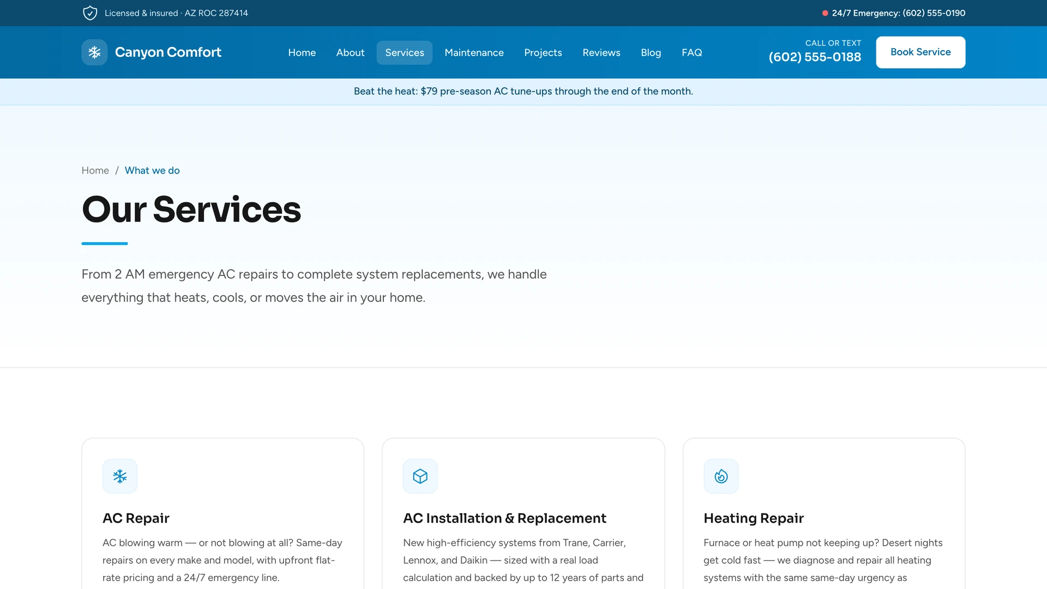Viewport: 1047px width, 589px height.
Task: Open the Projects nav link
Action: (543, 52)
